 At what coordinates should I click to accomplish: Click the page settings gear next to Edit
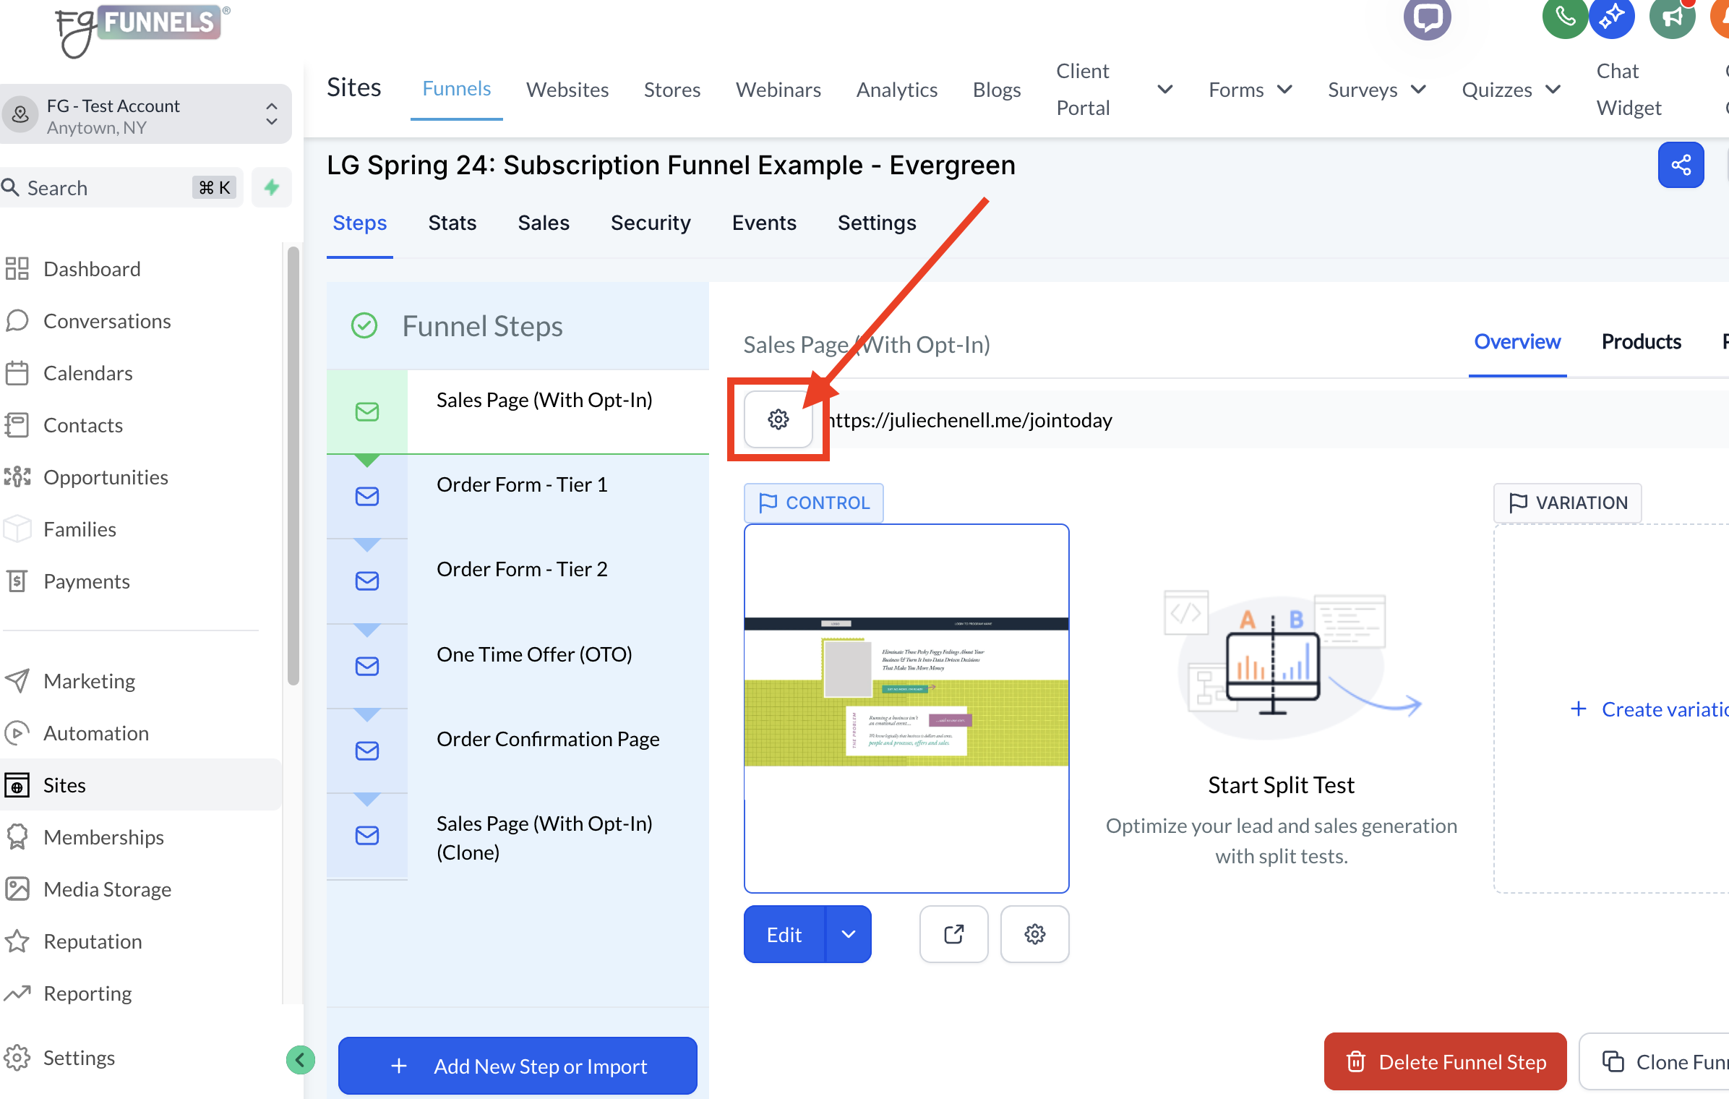click(1034, 934)
